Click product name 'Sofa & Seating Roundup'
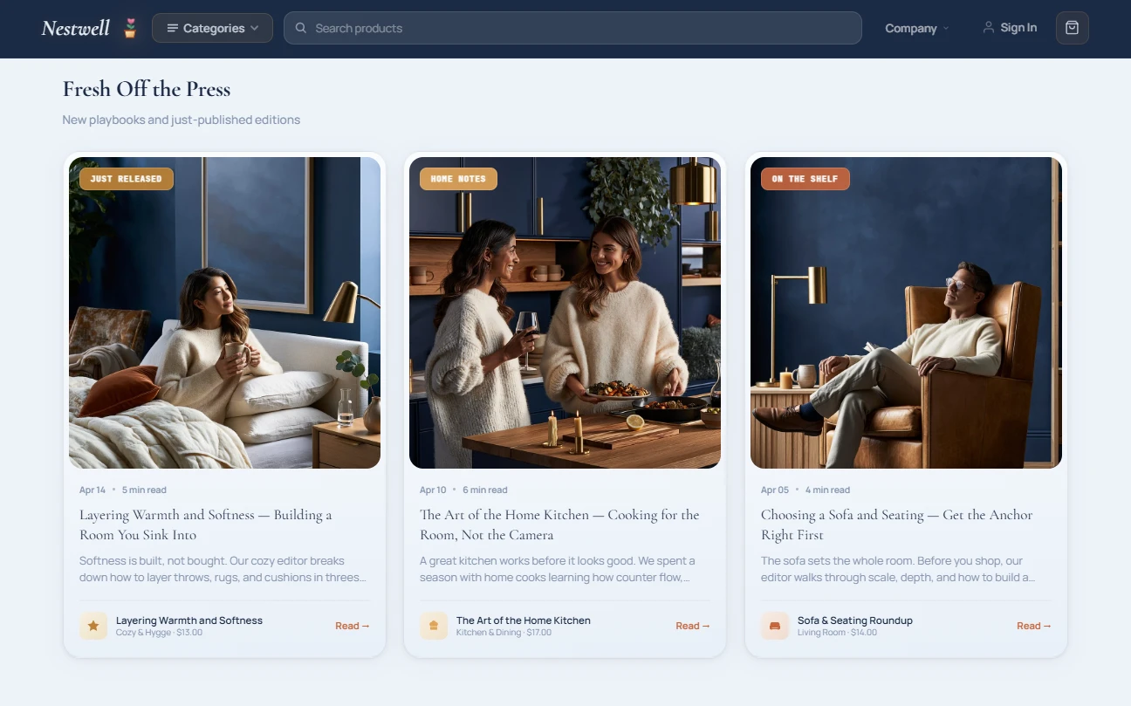Screen dimensions: 1131x706 (855, 620)
